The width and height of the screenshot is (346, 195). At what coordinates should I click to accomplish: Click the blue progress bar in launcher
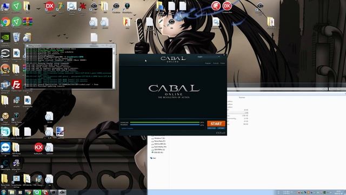tap(164, 125)
